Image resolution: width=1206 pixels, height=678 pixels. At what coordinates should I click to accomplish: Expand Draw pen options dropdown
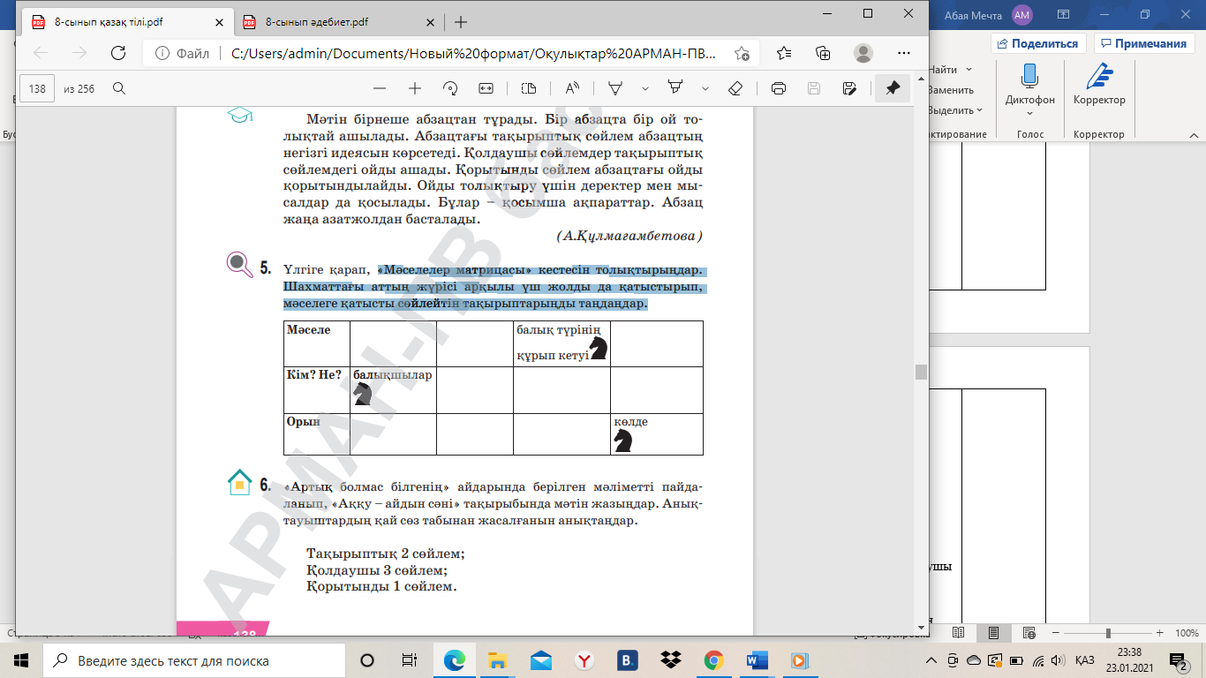tap(645, 88)
